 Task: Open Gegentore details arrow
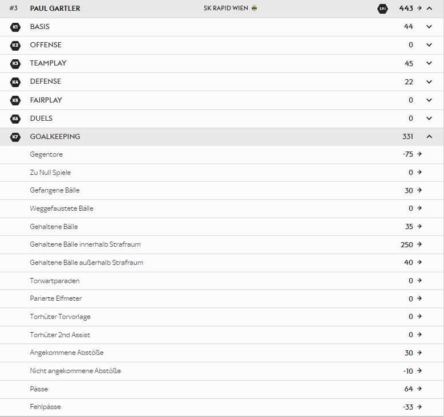(419, 154)
